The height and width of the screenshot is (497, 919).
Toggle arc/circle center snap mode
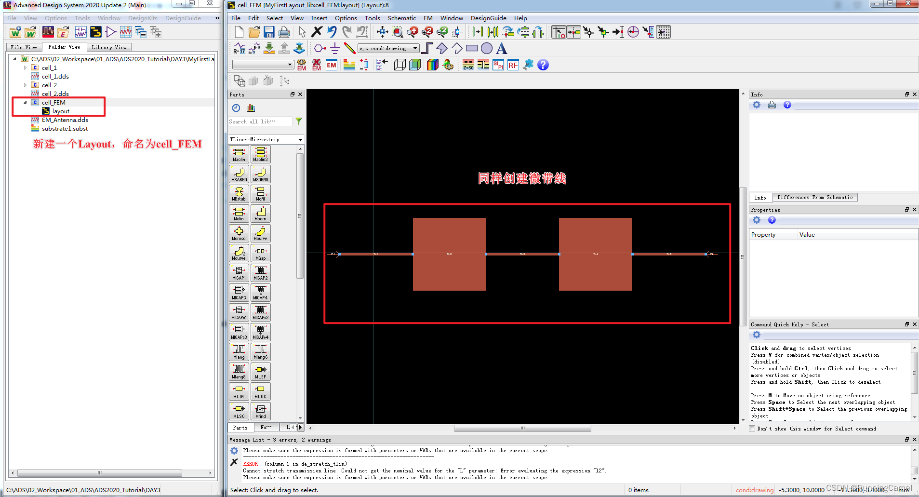click(x=633, y=32)
